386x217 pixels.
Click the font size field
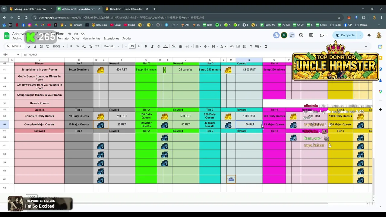(132, 46)
